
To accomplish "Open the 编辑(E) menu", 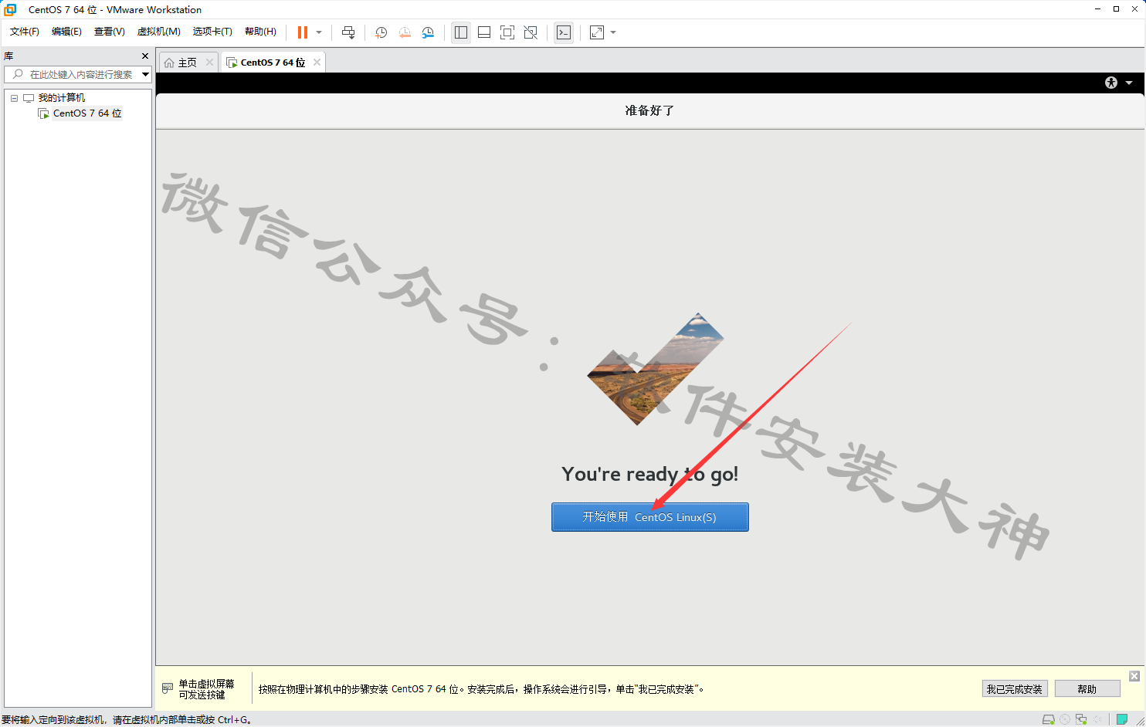I will pos(66,32).
